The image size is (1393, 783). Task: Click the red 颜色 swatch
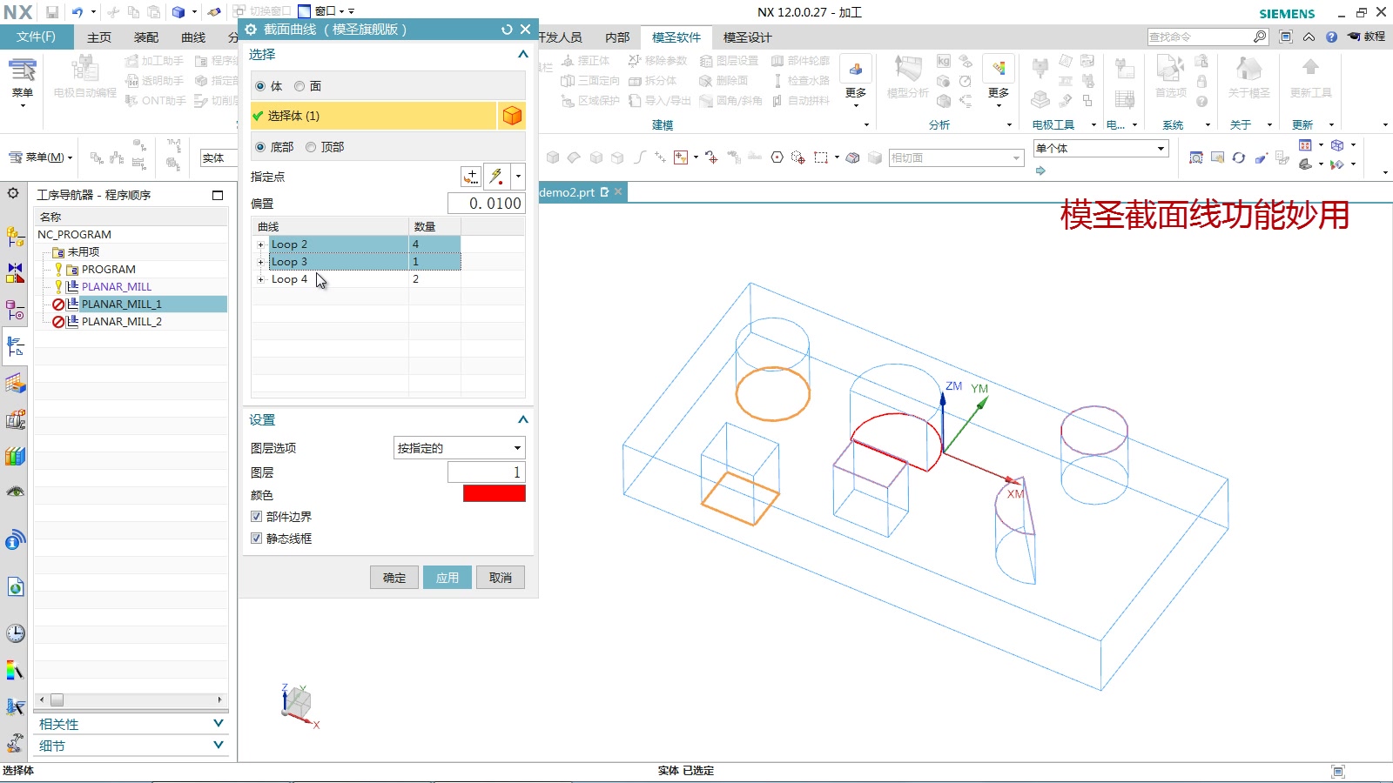[495, 493]
